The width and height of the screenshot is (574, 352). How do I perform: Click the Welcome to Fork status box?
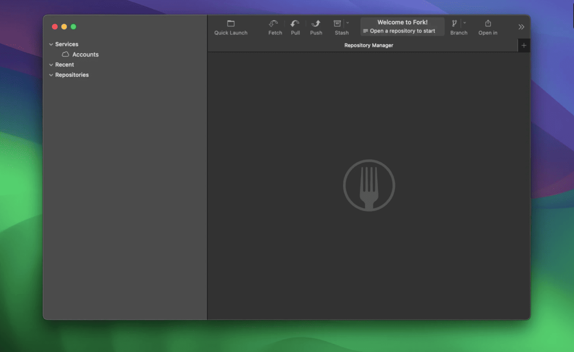point(402,26)
